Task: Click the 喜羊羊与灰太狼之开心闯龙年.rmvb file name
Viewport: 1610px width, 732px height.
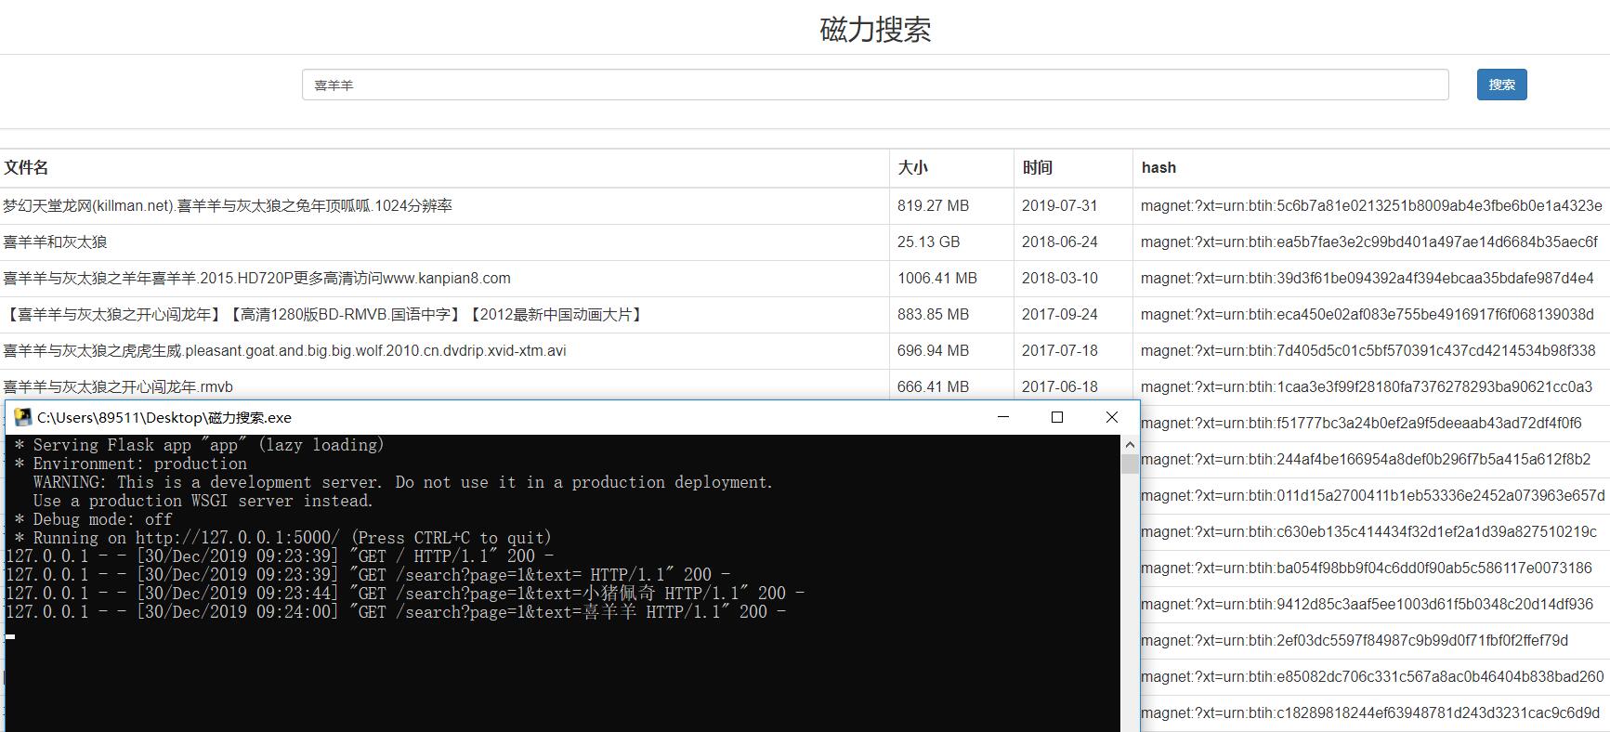Action: pyautogui.click(x=118, y=387)
